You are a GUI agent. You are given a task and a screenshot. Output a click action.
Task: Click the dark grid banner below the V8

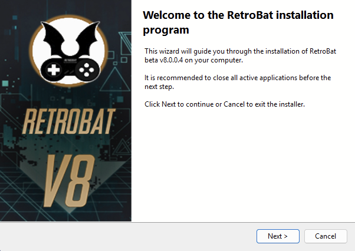click(65, 211)
